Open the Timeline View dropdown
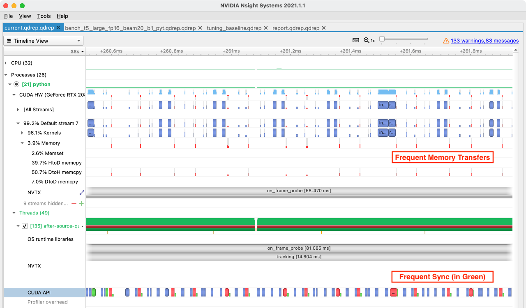Viewport: 526px width, 308px height. tap(43, 41)
